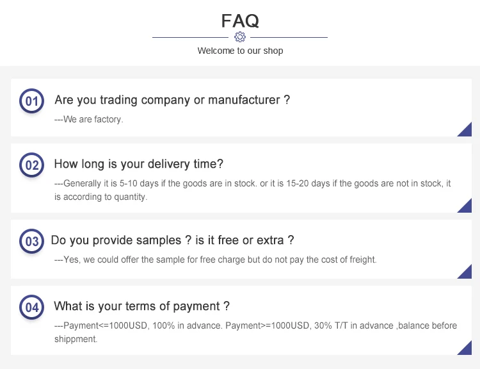Click the 01 number badge

(31, 101)
